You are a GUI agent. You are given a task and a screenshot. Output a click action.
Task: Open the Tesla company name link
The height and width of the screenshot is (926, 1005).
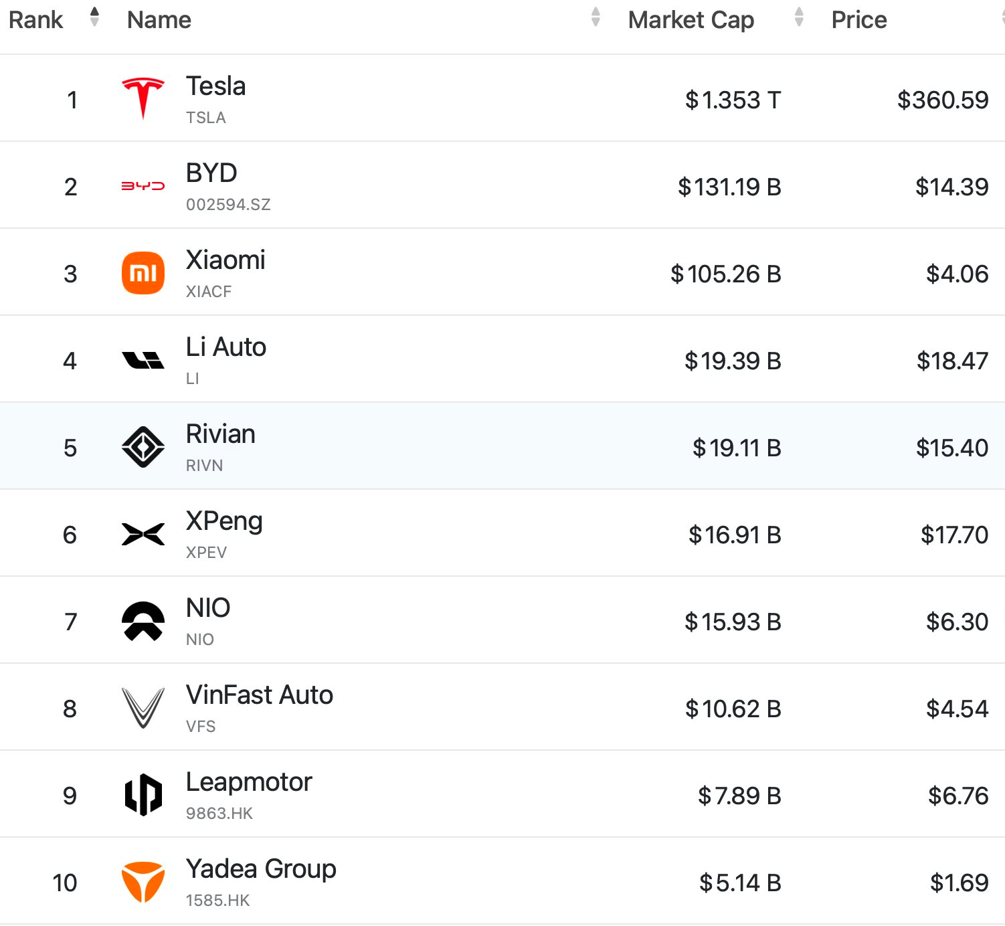[x=215, y=86]
